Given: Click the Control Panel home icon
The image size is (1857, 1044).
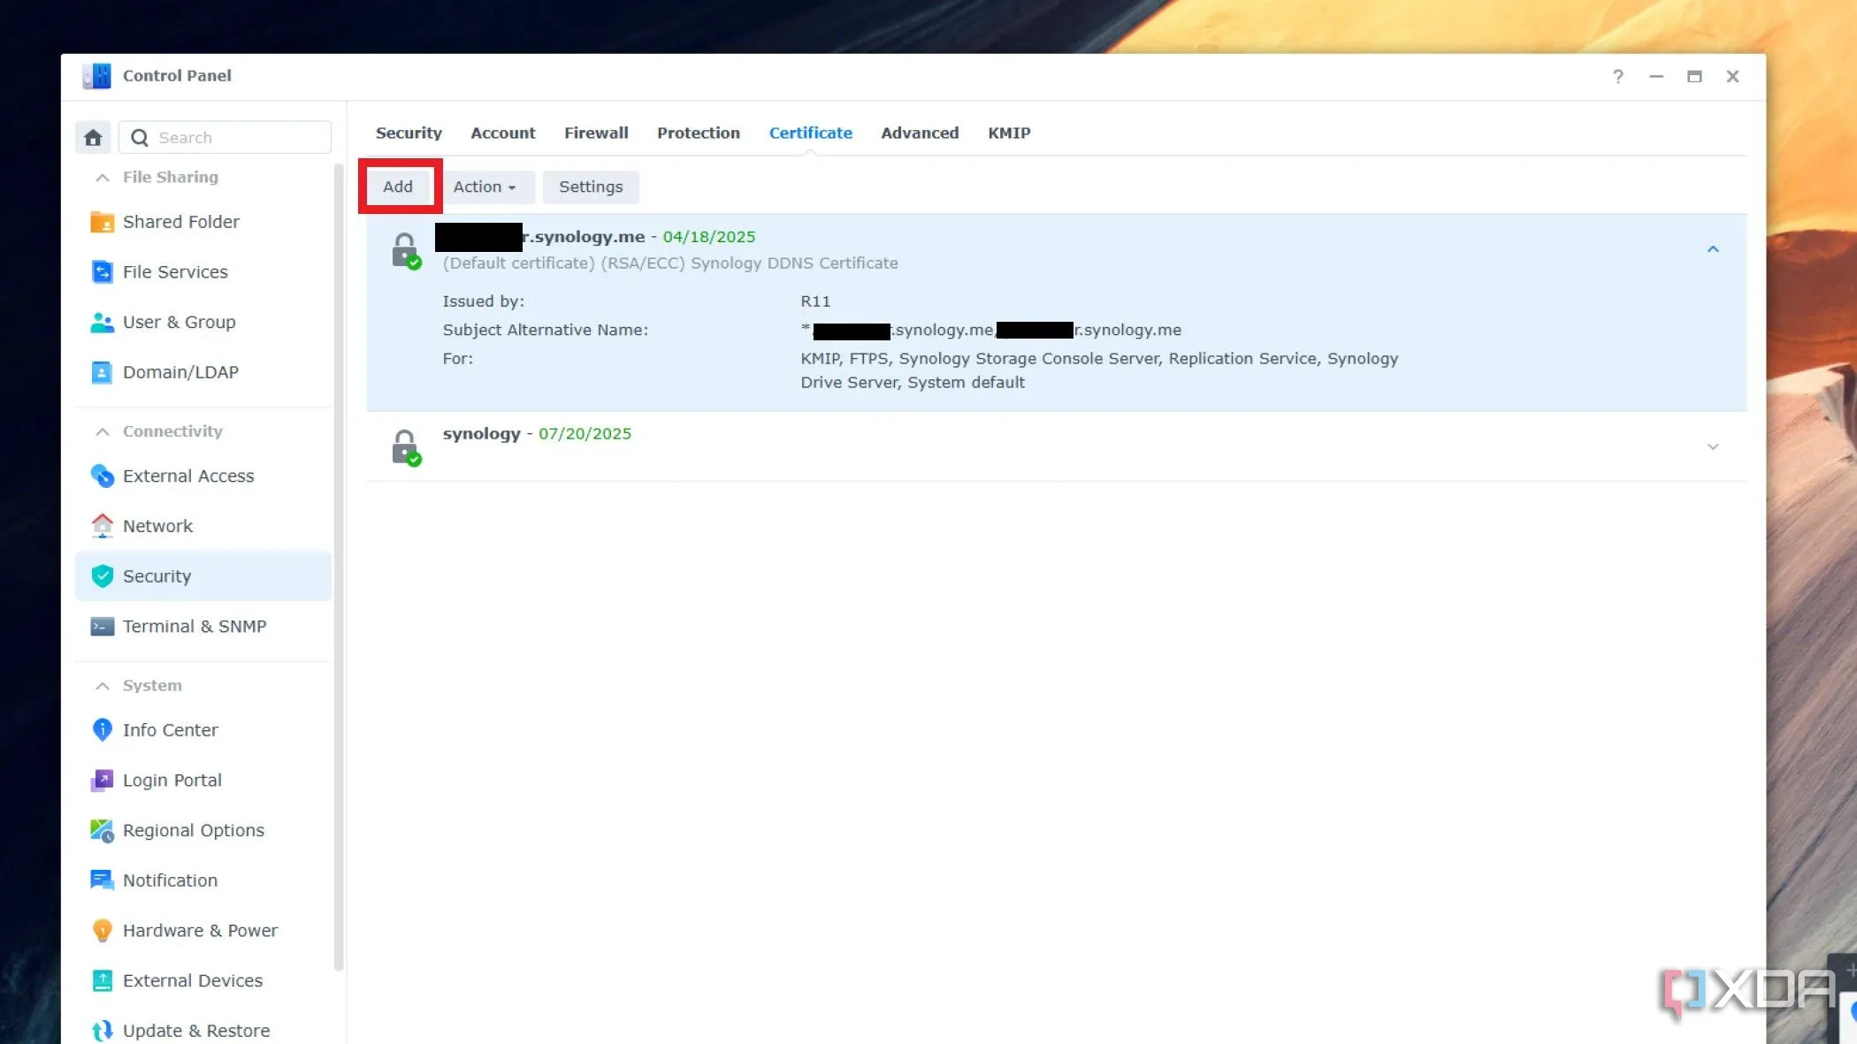Looking at the screenshot, I should tap(93, 137).
